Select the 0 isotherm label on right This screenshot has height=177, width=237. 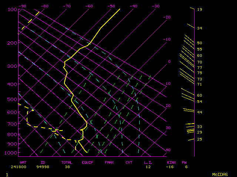coord(169,62)
